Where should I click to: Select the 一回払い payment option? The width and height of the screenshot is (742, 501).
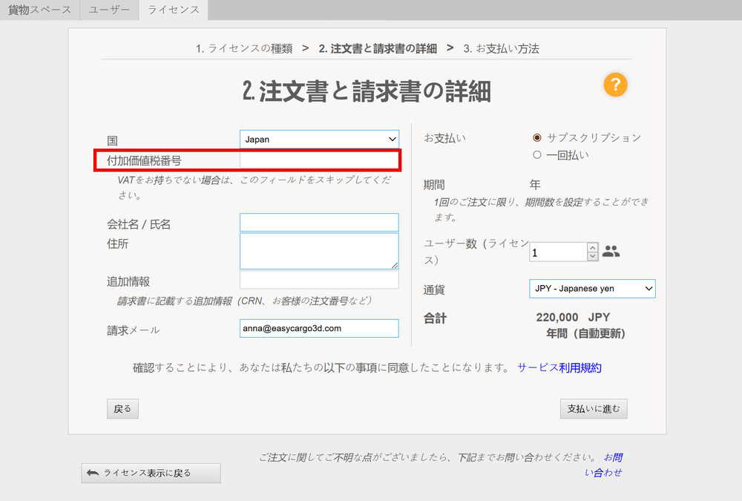537,155
